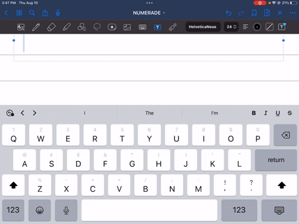Open the emoji keyboard
The width and height of the screenshot is (299, 224).
[40, 210]
